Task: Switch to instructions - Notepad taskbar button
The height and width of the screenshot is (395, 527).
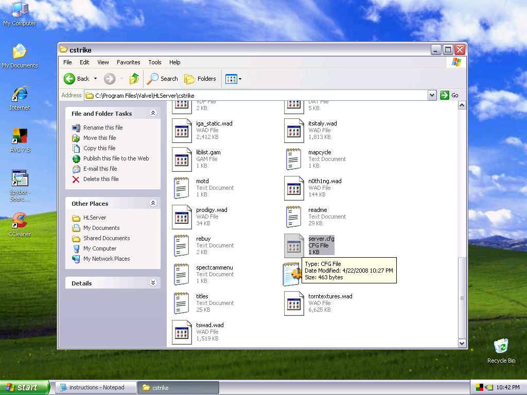Action: coord(96,388)
